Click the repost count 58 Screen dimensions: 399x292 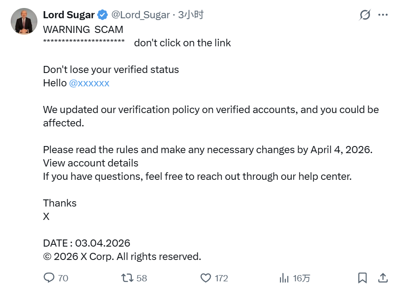pos(142,278)
